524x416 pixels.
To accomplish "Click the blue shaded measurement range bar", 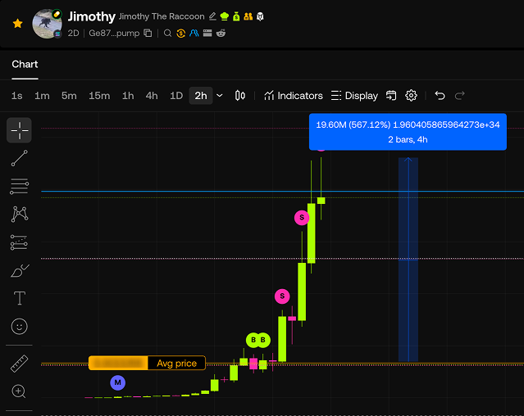I will [x=408, y=260].
